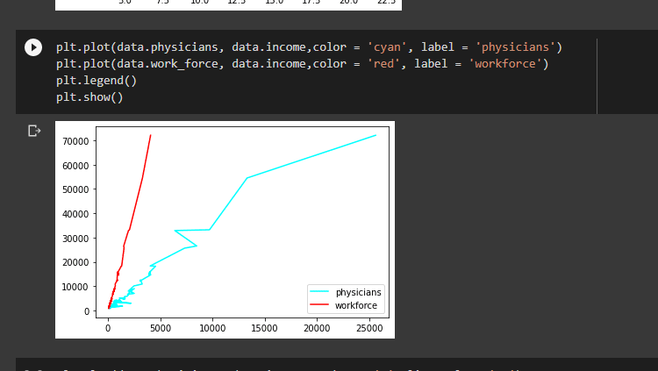The height and width of the screenshot is (371, 658).
Task: Click the line plotting data.work_force in red
Action: [x=302, y=64]
